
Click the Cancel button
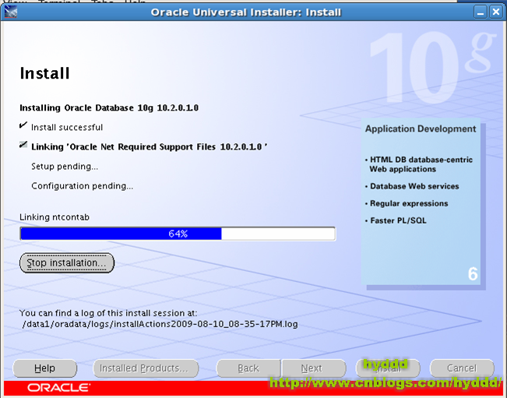[462, 368]
